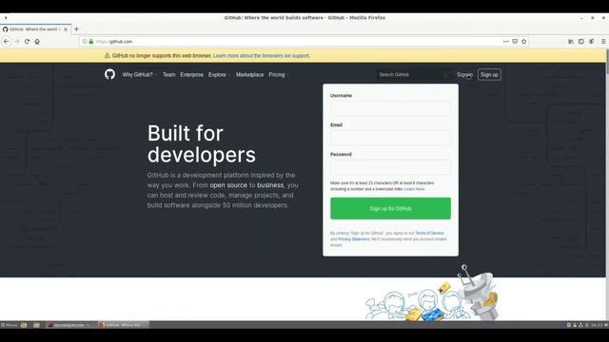Screen dimensions: 609x342
Task: Open the site information icon in the address bar
Action: tap(85, 42)
